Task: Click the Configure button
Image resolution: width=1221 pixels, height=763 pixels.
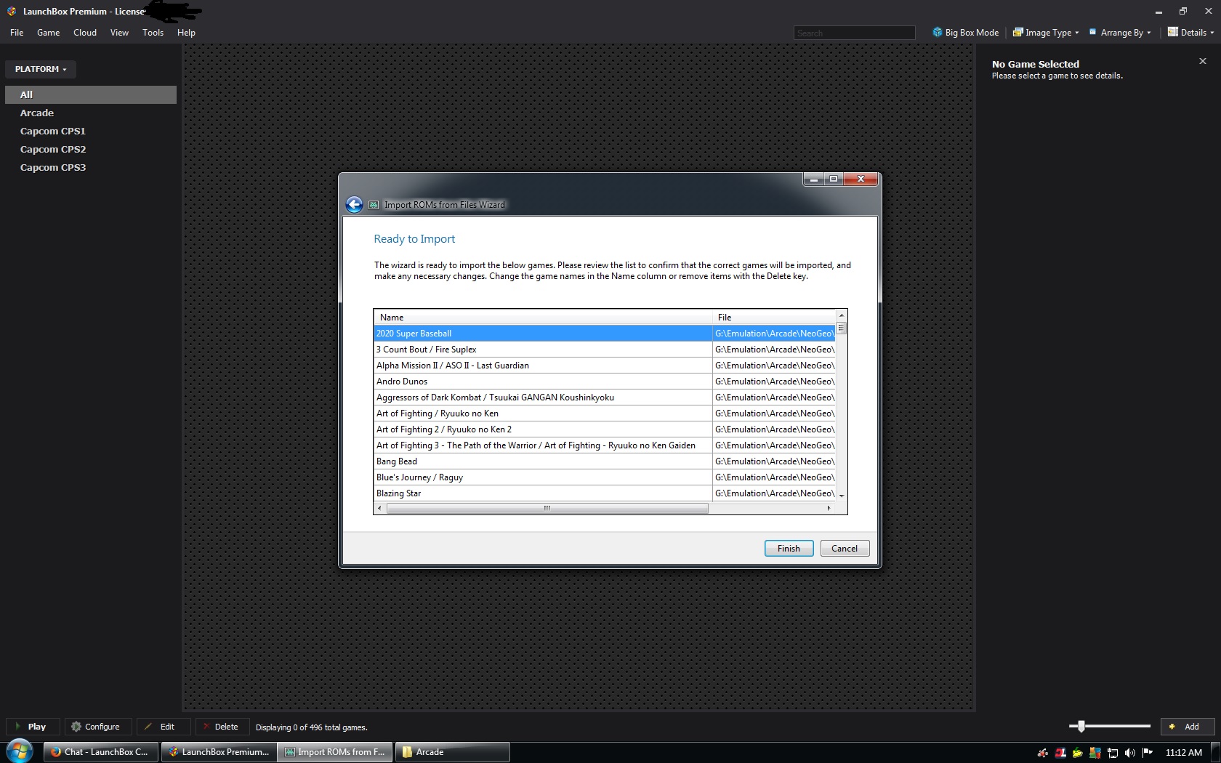Action: (x=98, y=727)
